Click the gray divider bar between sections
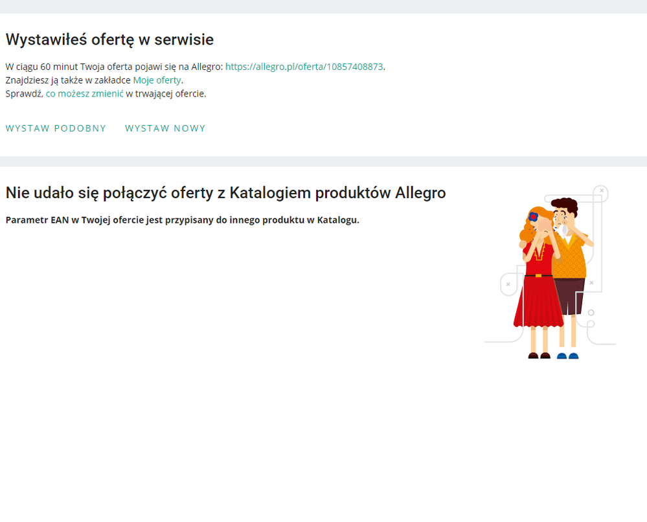 coord(323,161)
